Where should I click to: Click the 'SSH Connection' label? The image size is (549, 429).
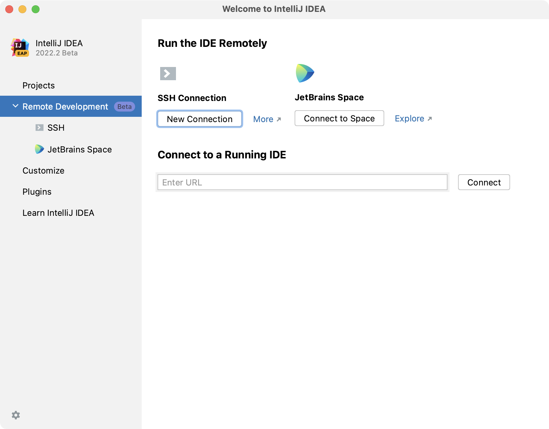tap(192, 98)
